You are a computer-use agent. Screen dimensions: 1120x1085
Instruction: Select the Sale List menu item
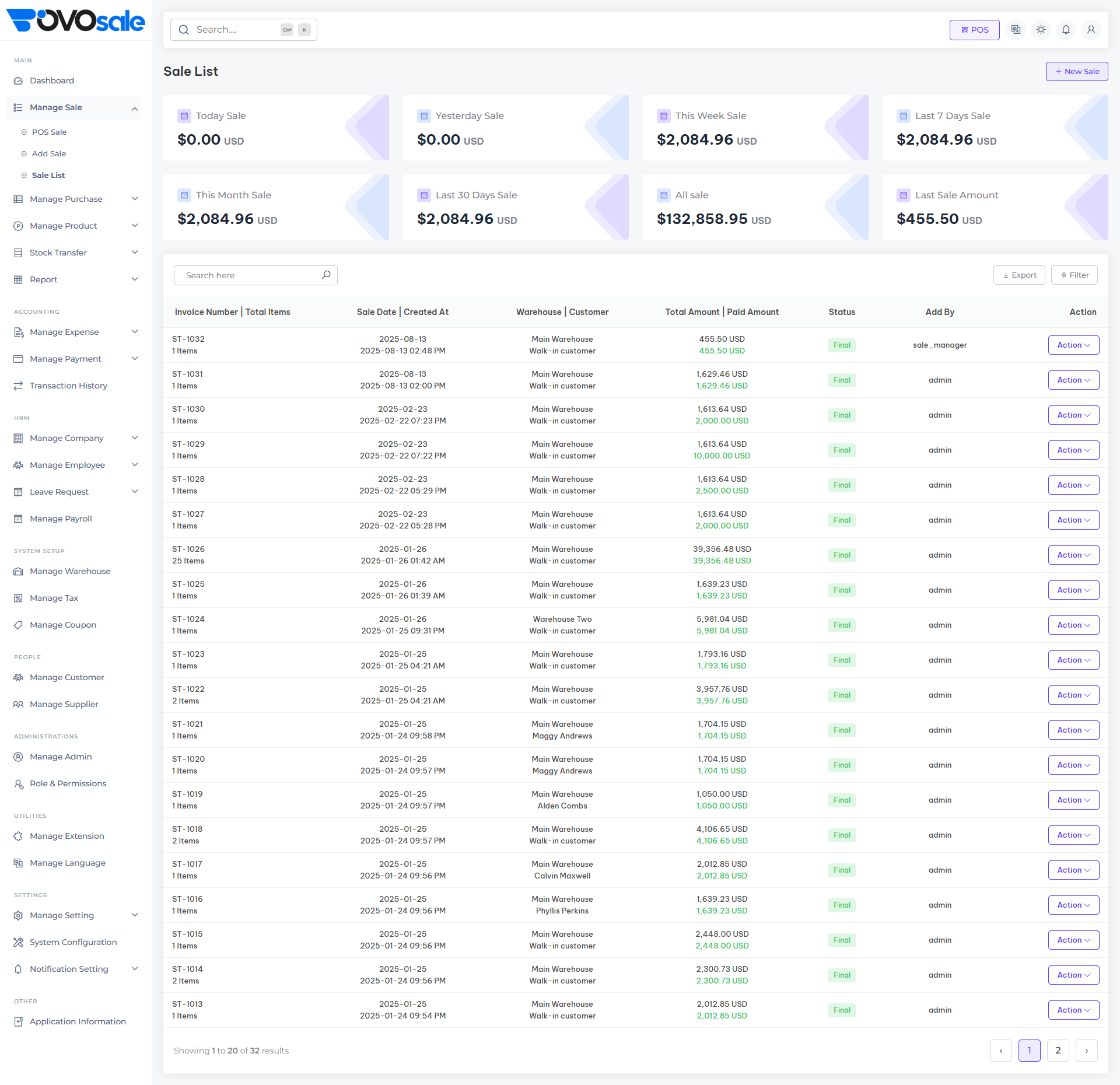pyautogui.click(x=48, y=175)
